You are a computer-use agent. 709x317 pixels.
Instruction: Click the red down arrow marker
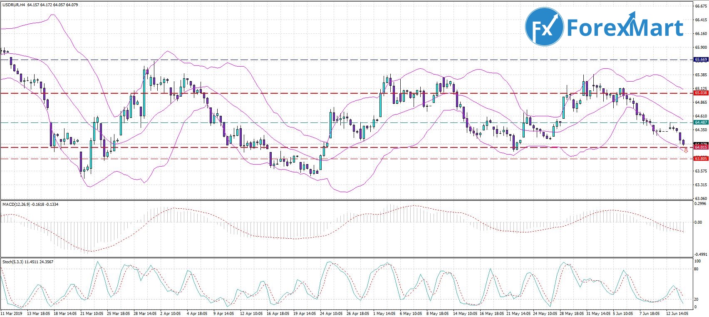(686, 150)
